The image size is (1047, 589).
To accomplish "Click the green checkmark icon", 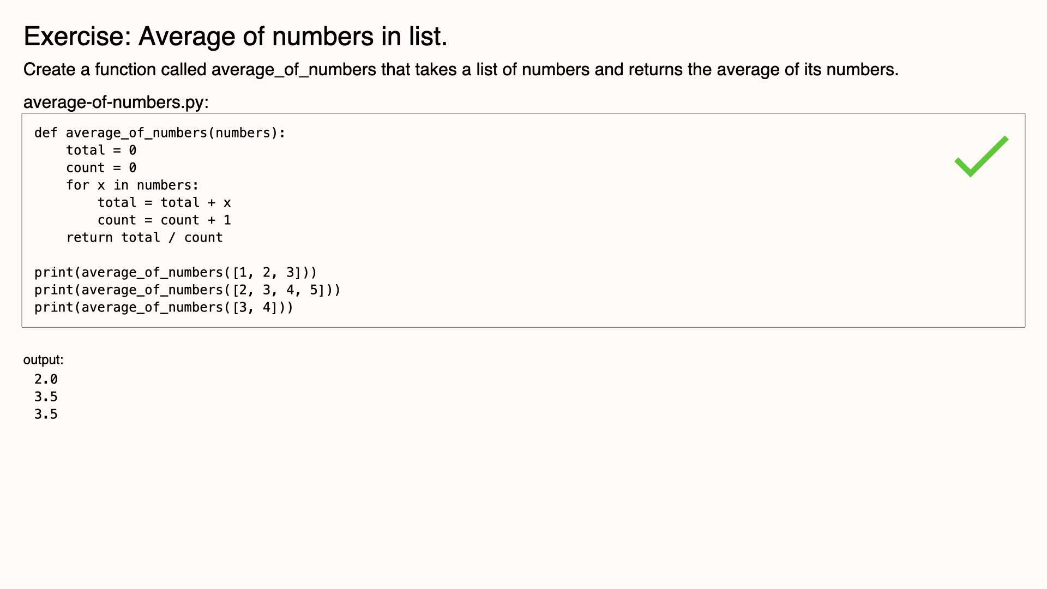I will [x=981, y=157].
